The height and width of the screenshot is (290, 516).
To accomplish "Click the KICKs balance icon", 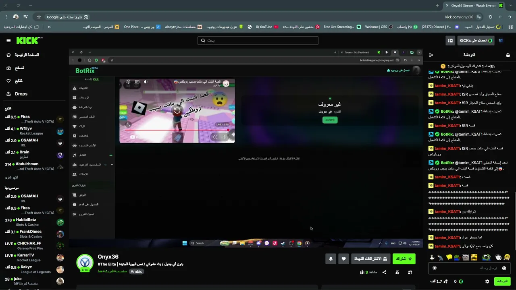I will point(461,282).
